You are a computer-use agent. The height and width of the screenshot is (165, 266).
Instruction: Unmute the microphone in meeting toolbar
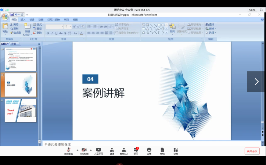tap(69, 150)
